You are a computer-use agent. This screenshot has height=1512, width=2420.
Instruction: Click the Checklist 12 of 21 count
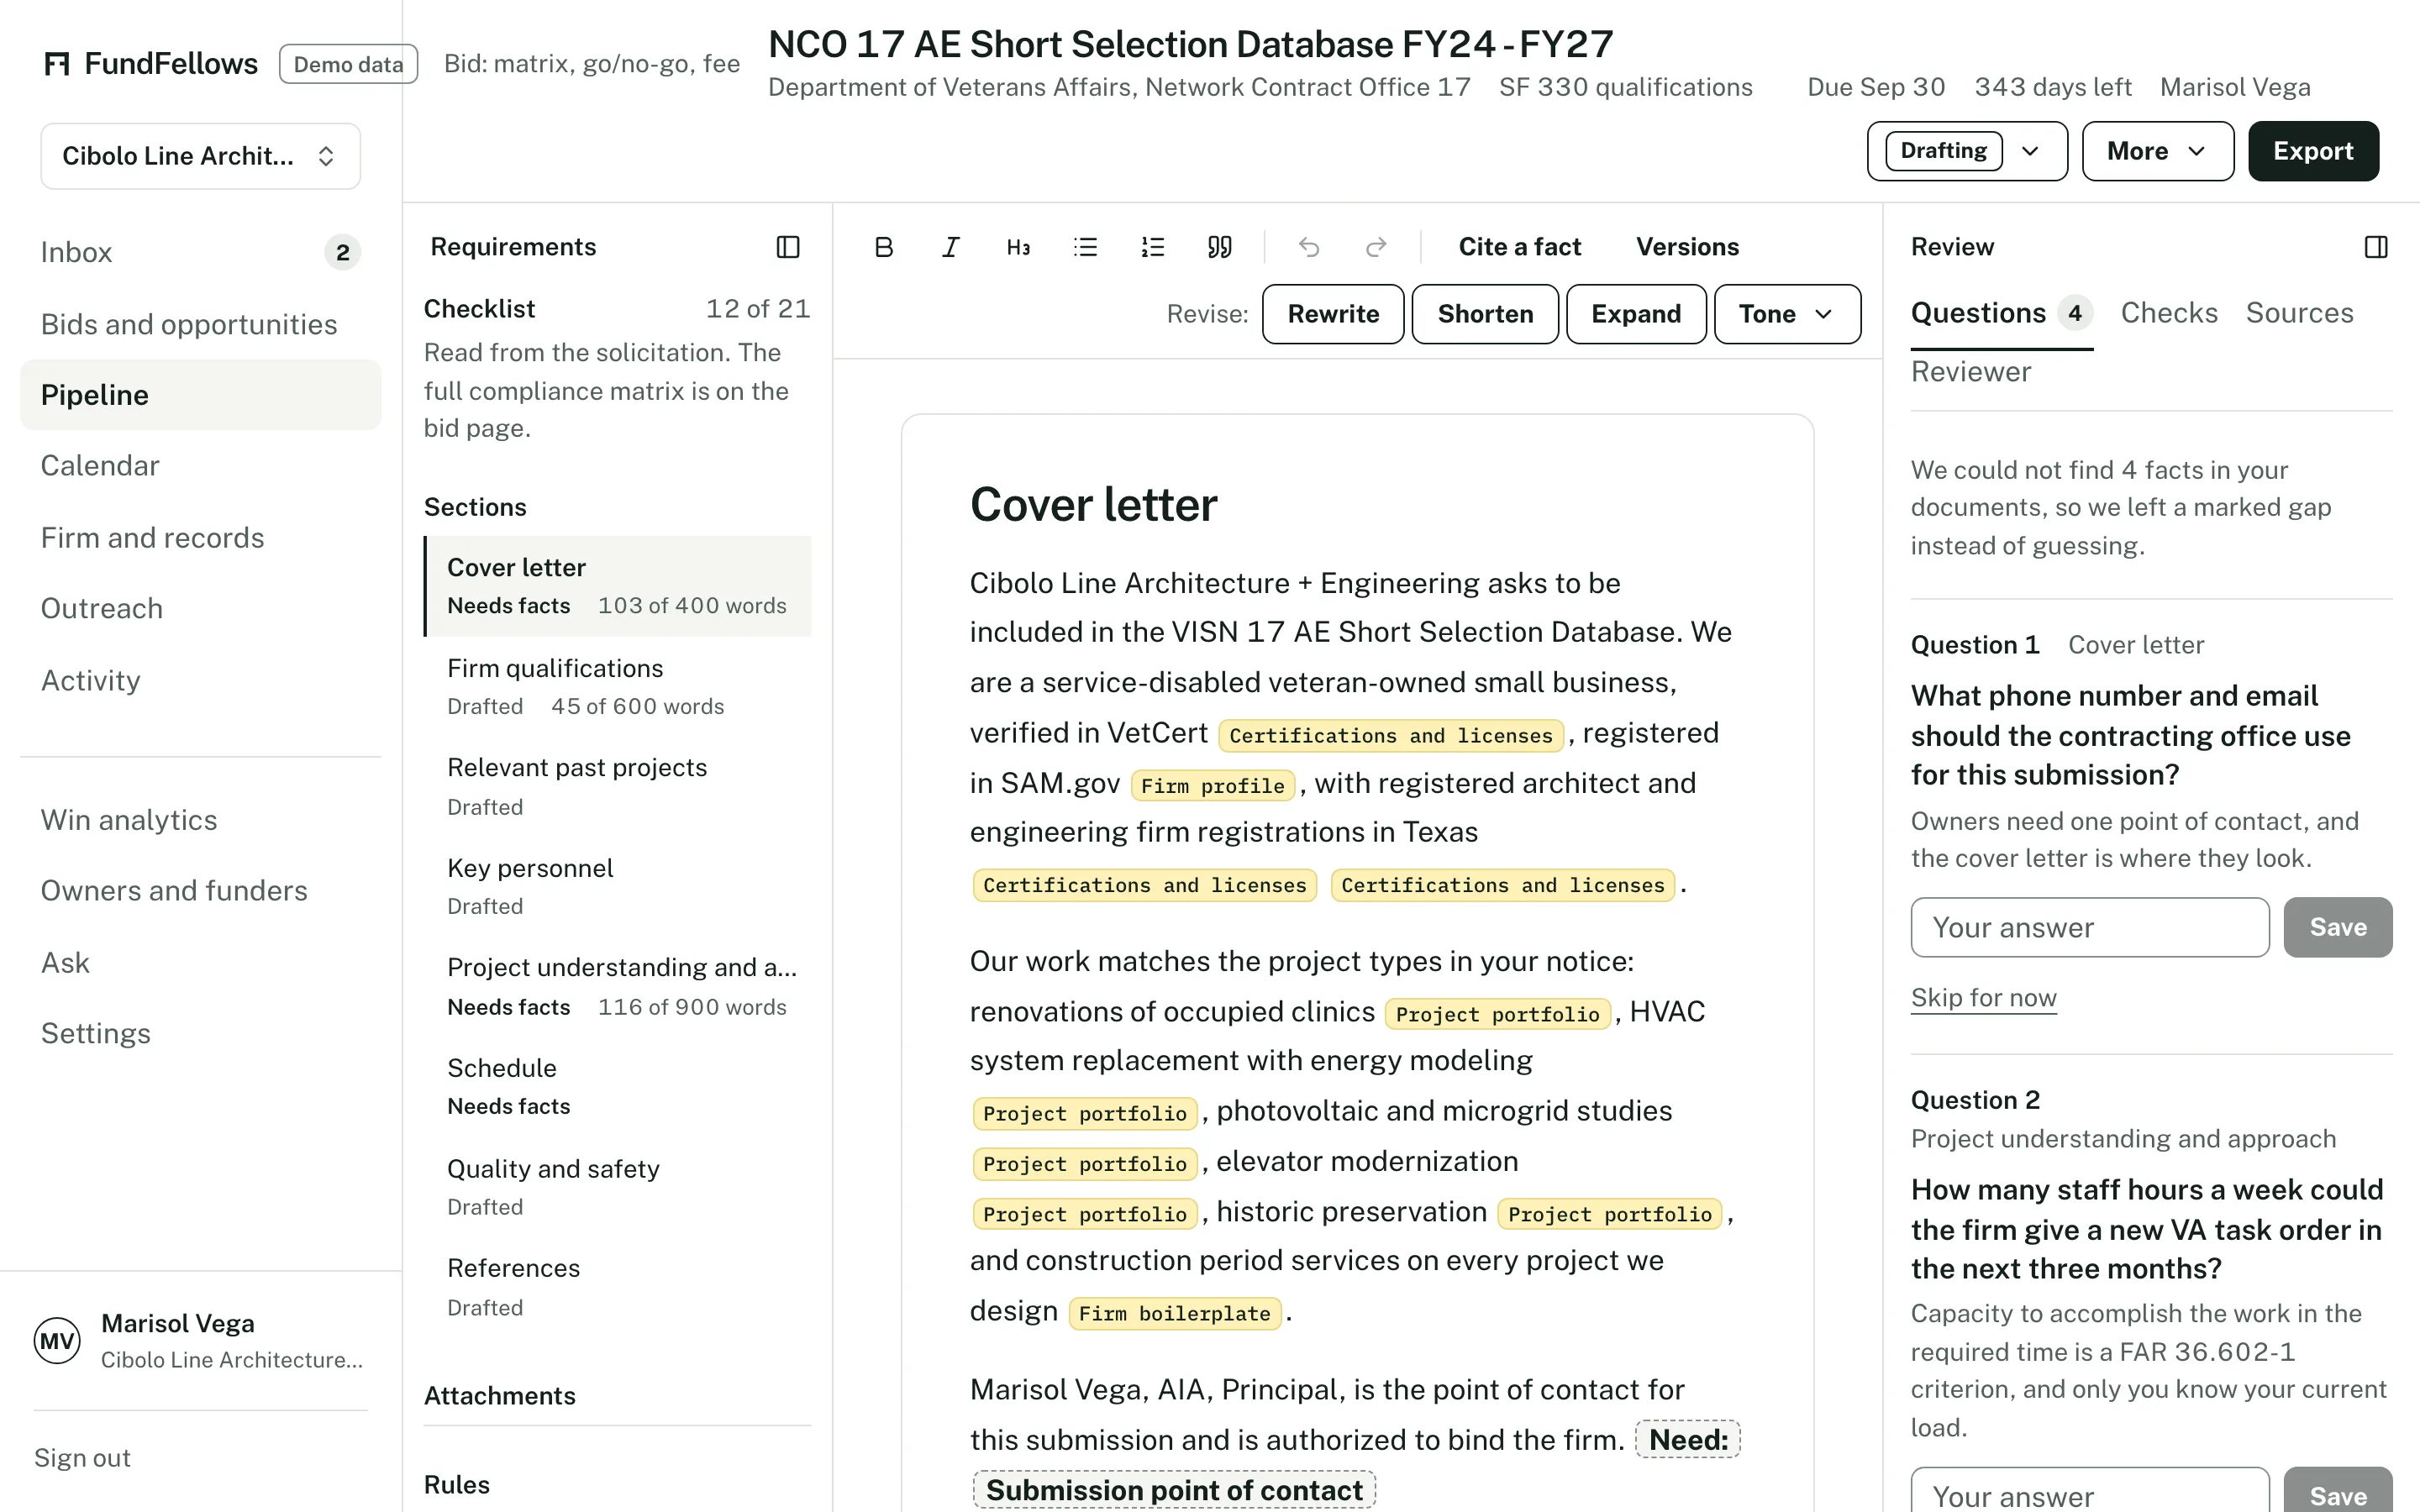coord(758,309)
